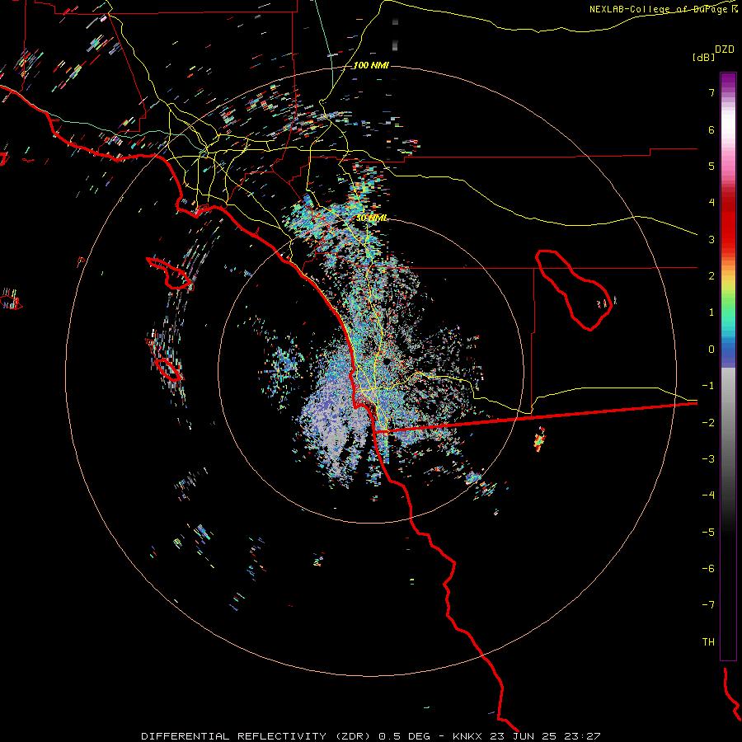
Task: Click the TH threshold label
Action: click(x=708, y=641)
